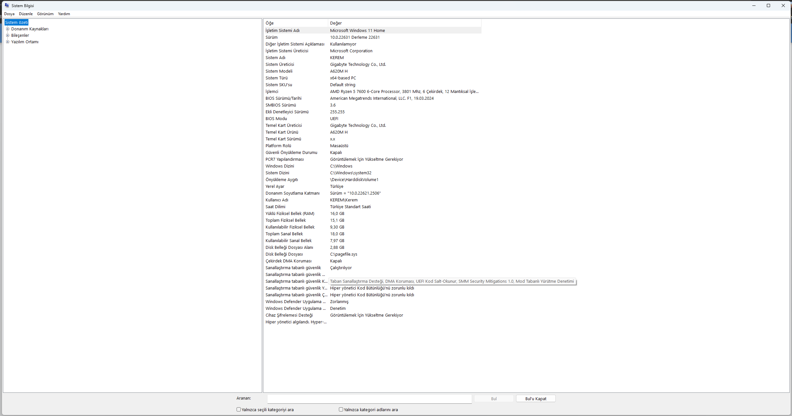Enable 'Yalnızca kategori adlarını ara' checkbox
Image resolution: width=792 pixels, height=416 pixels.
(341, 410)
